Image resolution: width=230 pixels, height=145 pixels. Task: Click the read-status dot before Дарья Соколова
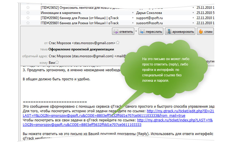pyautogui.click(x=133, y=13)
